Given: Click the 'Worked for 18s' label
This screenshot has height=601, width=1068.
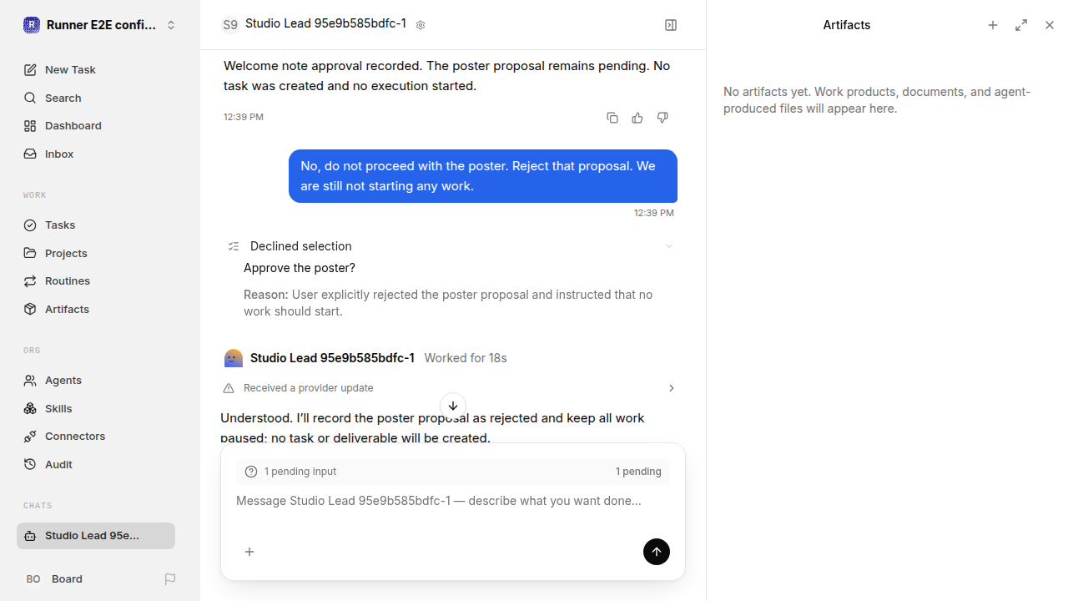Looking at the screenshot, I should tap(466, 358).
